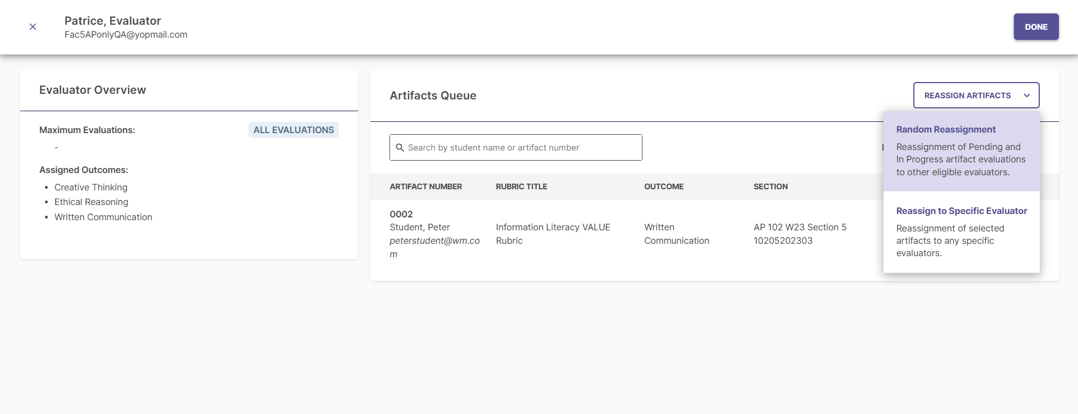Click Ethical Reasoning in Assigned Outcomes
This screenshot has height=414, width=1078.
[x=91, y=202]
